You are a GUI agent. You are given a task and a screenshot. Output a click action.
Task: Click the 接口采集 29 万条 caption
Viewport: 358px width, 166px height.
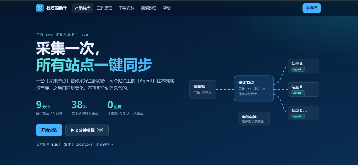pyautogui.click(x=49, y=114)
